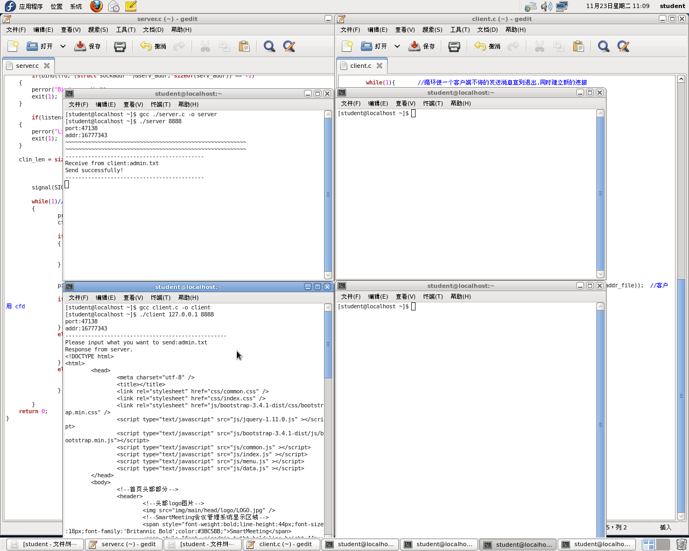This screenshot has width=689, height=551.
Task: Close the client.c document tab
Action: [x=379, y=66]
